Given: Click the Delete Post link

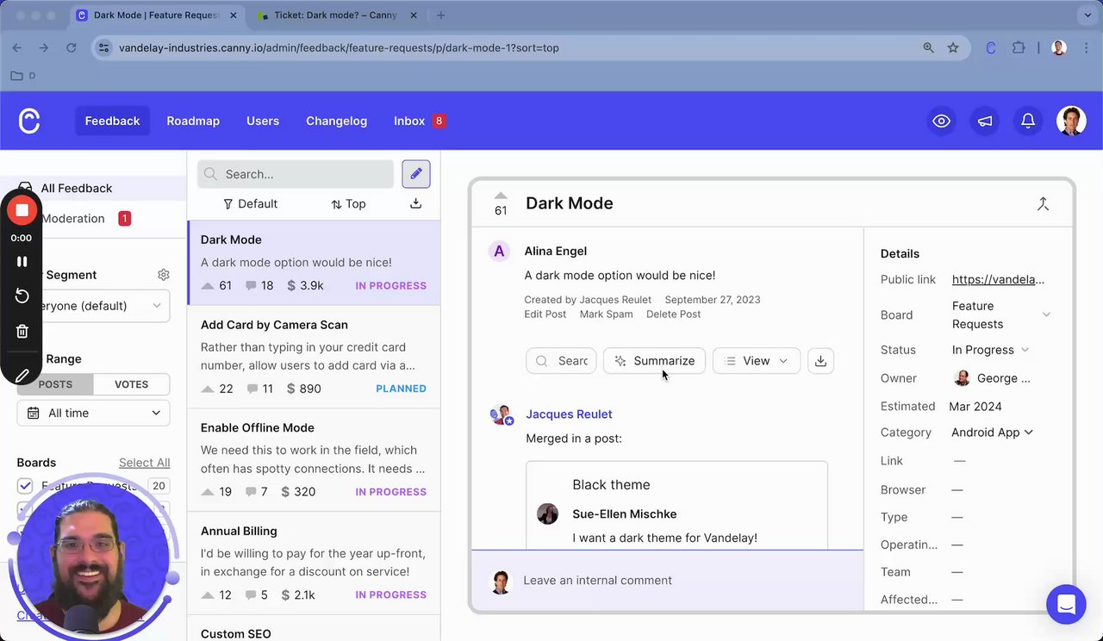Looking at the screenshot, I should click(x=673, y=314).
